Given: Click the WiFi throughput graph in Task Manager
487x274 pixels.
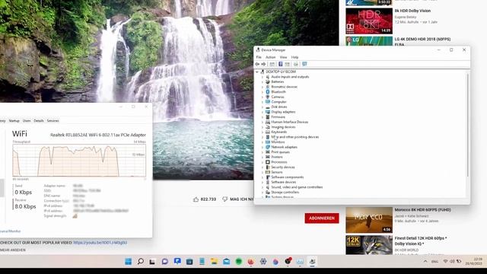Looking at the screenshot, I should [79, 161].
